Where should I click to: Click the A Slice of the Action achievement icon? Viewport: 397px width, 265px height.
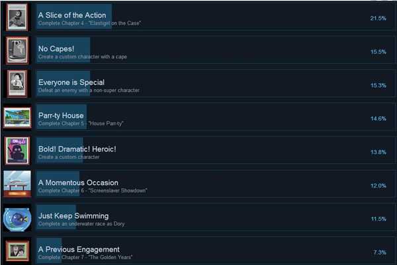[x=17, y=17]
